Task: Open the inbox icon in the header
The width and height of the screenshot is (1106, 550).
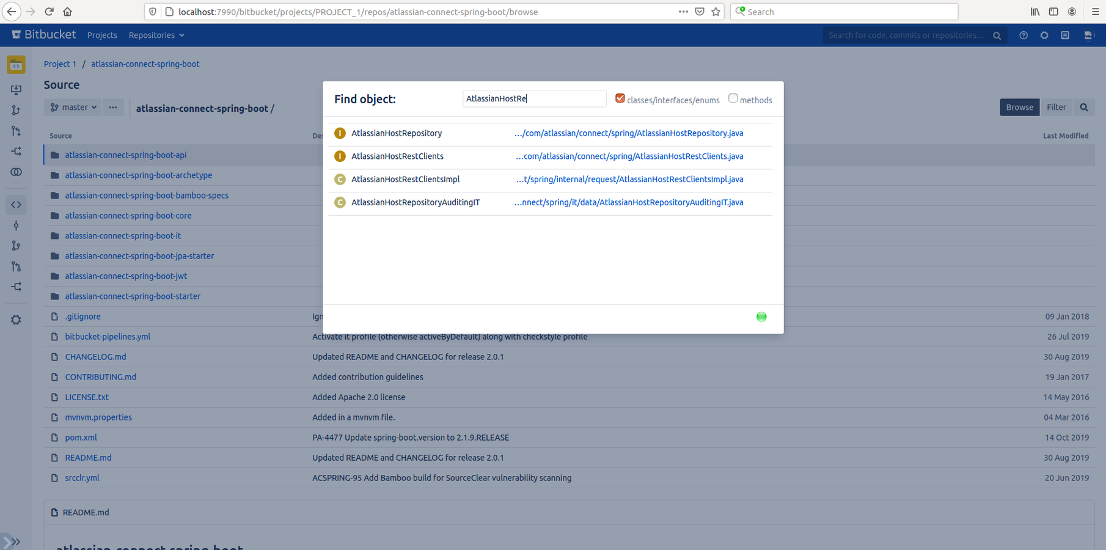Action: click(x=1065, y=35)
